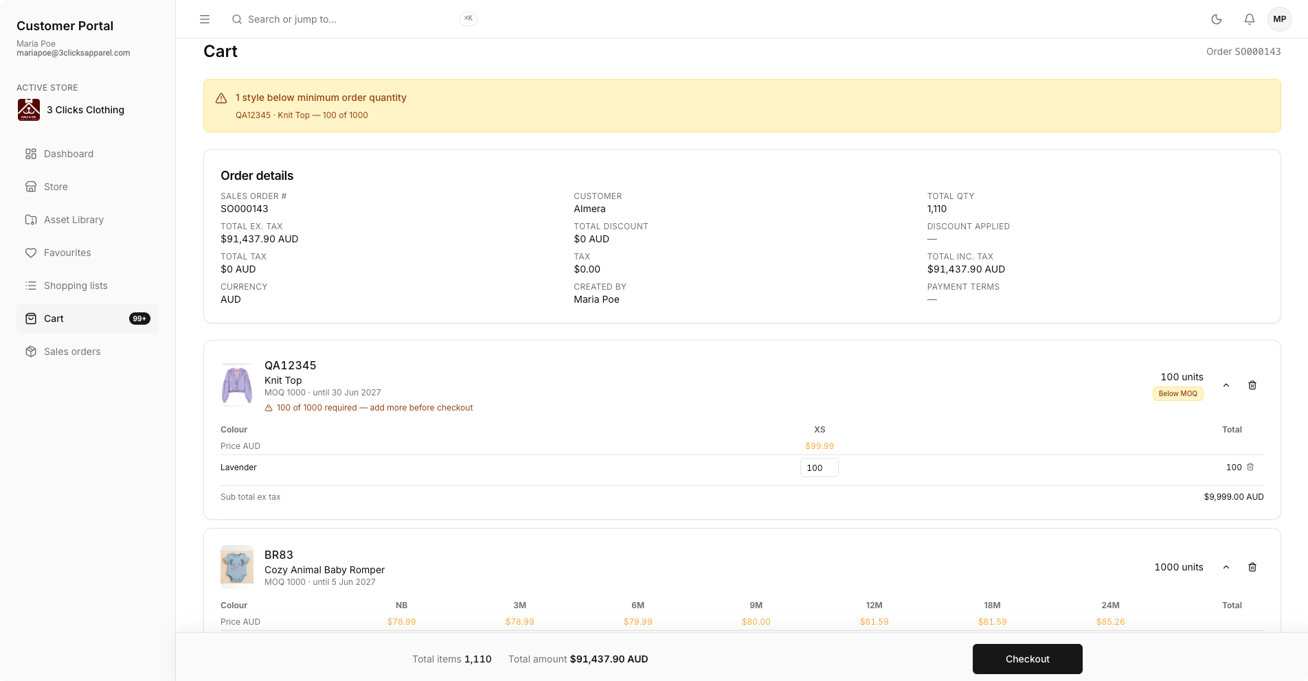The image size is (1308, 681).
Task: Click the ⌘K shortcut chip
Action: click(x=469, y=19)
